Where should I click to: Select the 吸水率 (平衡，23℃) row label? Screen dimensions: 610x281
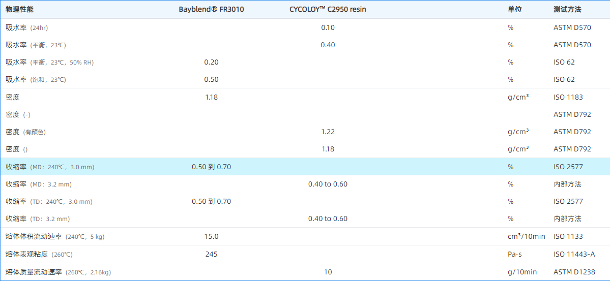[36, 45]
